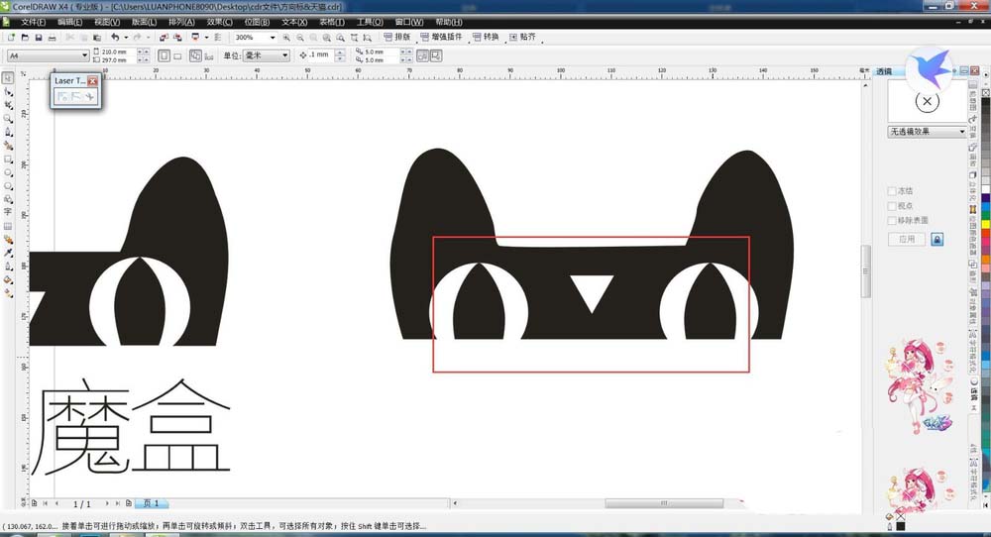The height and width of the screenshot is (537, 991).
Task: Open the 排列(A) menu
Action: pos(181,22)
